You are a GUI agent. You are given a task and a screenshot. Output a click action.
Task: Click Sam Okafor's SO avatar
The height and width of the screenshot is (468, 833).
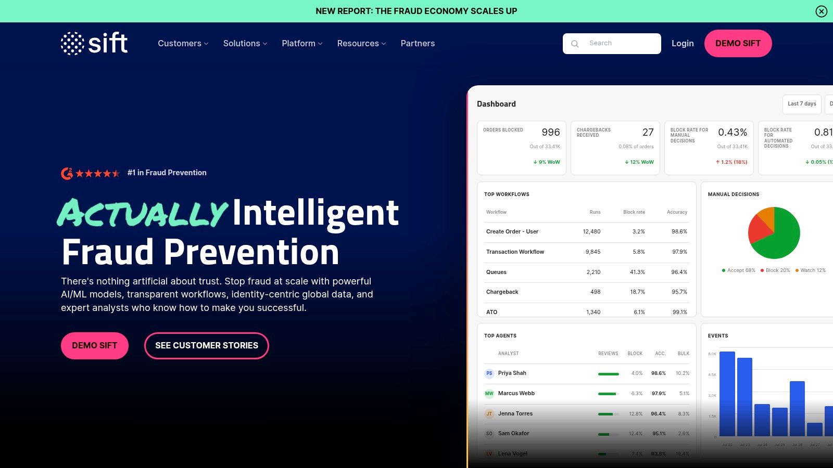pyautogui.click(x=489, y=434)
